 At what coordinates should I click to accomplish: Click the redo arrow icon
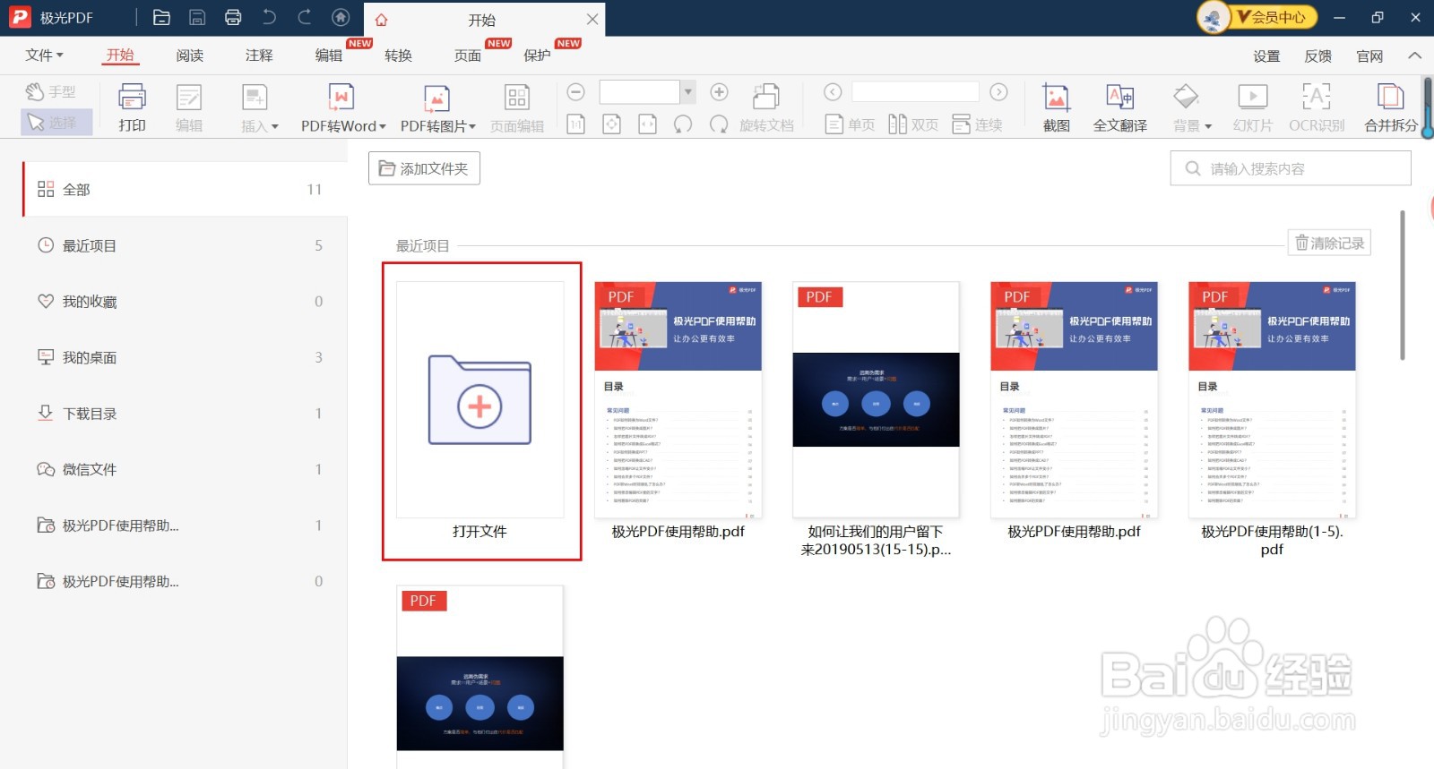coord(305,17)
